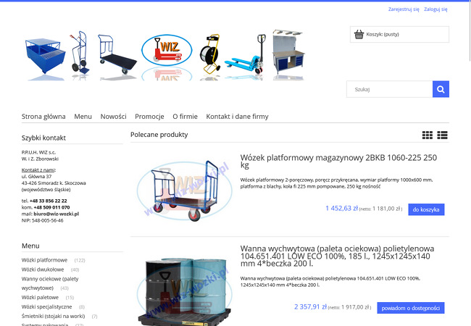Click NIP: 548-005-56-46 text

click(42, 220)
